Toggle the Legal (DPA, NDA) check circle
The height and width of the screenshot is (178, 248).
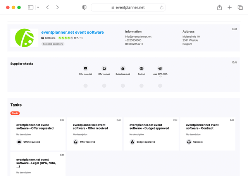160,86
